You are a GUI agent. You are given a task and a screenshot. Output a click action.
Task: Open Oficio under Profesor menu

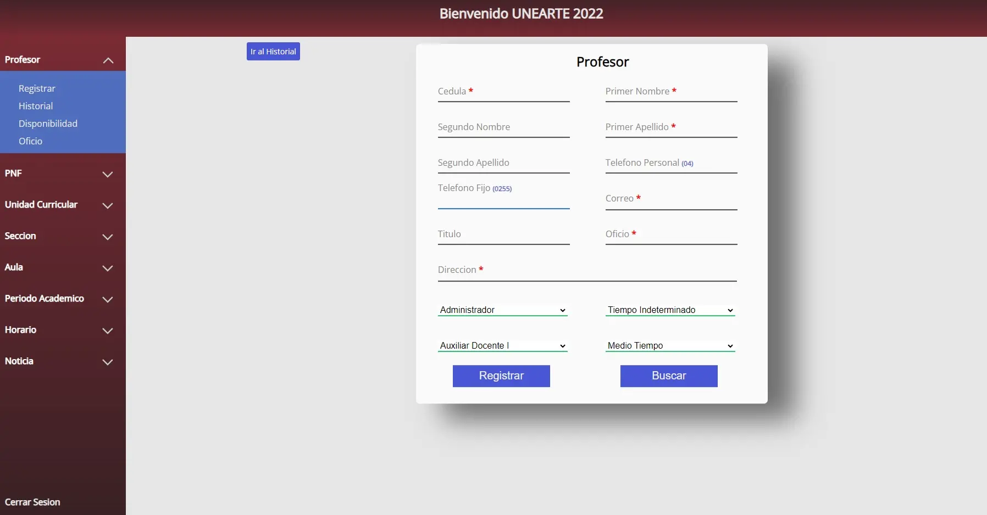pos(30,141)
